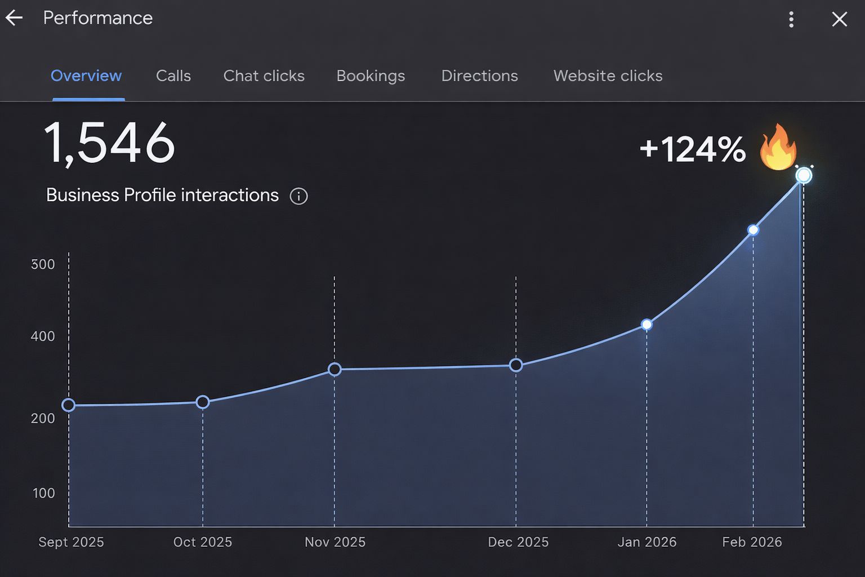
Task: Switch to the Calls tab
Action: pos(173,76)
